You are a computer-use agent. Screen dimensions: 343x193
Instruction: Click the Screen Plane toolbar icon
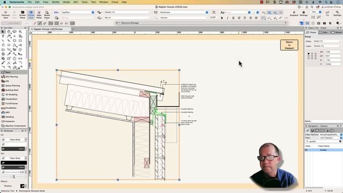23,14
